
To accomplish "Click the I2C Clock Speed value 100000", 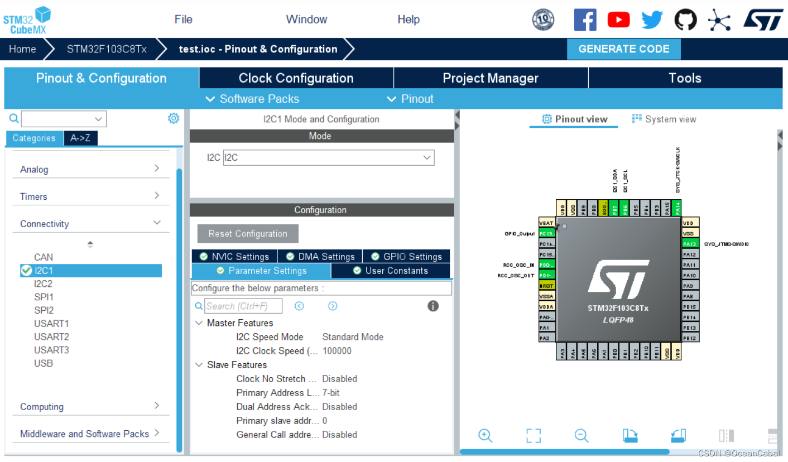I will 337,351.
